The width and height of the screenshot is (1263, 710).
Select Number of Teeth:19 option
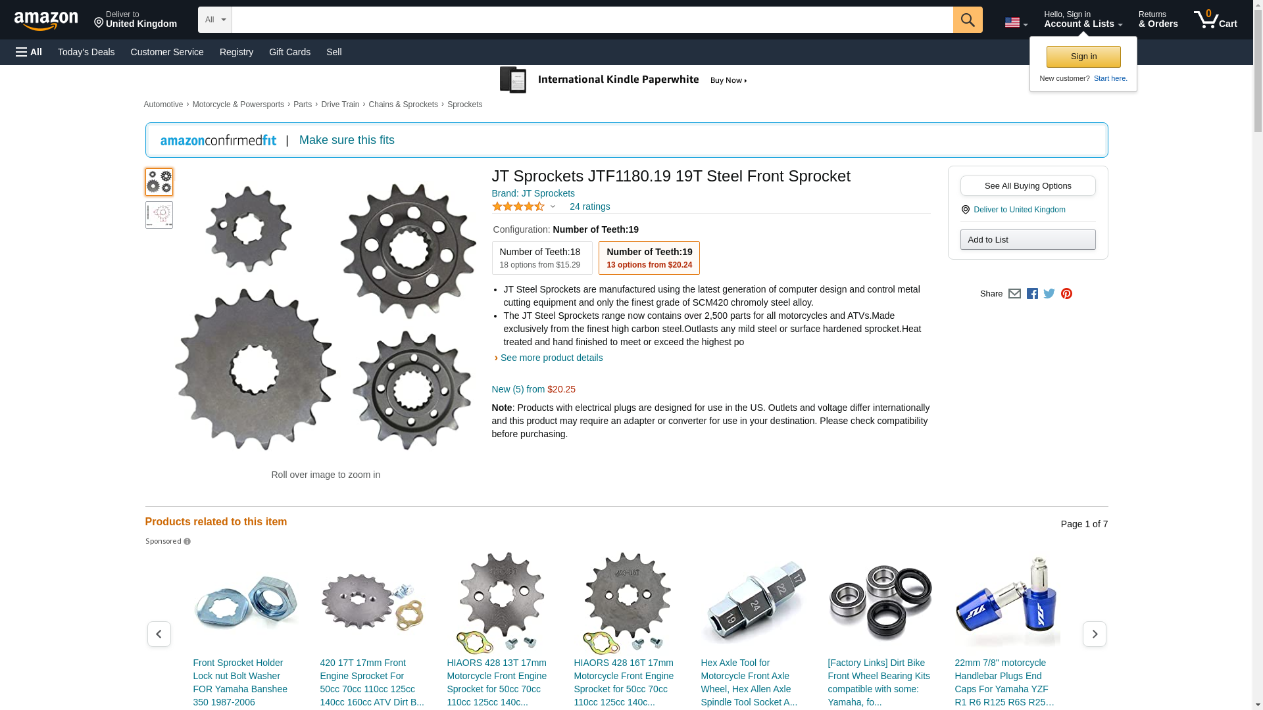649,258
